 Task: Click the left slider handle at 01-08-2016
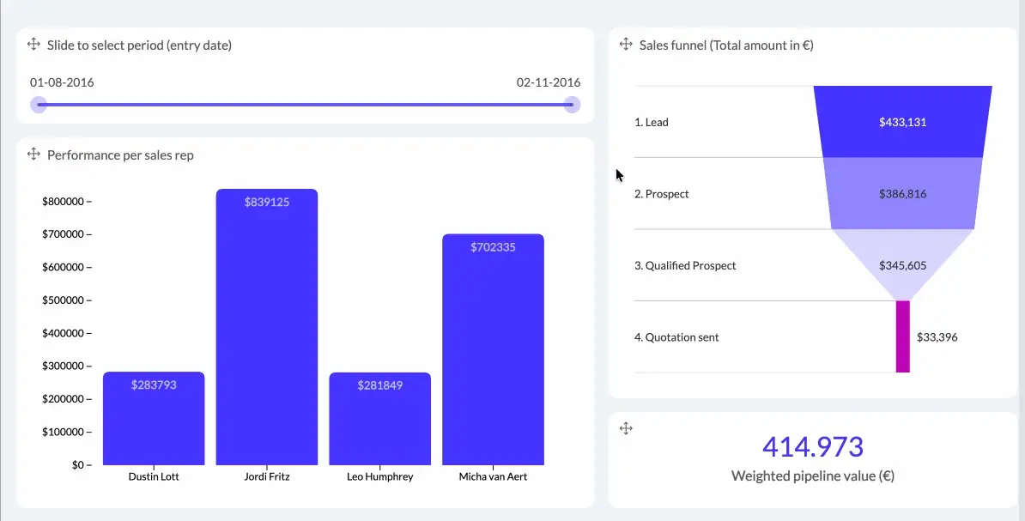pyautogui.click(x=39, y=105)
